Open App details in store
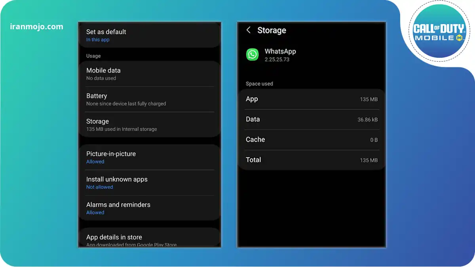 tap(149, 239)
